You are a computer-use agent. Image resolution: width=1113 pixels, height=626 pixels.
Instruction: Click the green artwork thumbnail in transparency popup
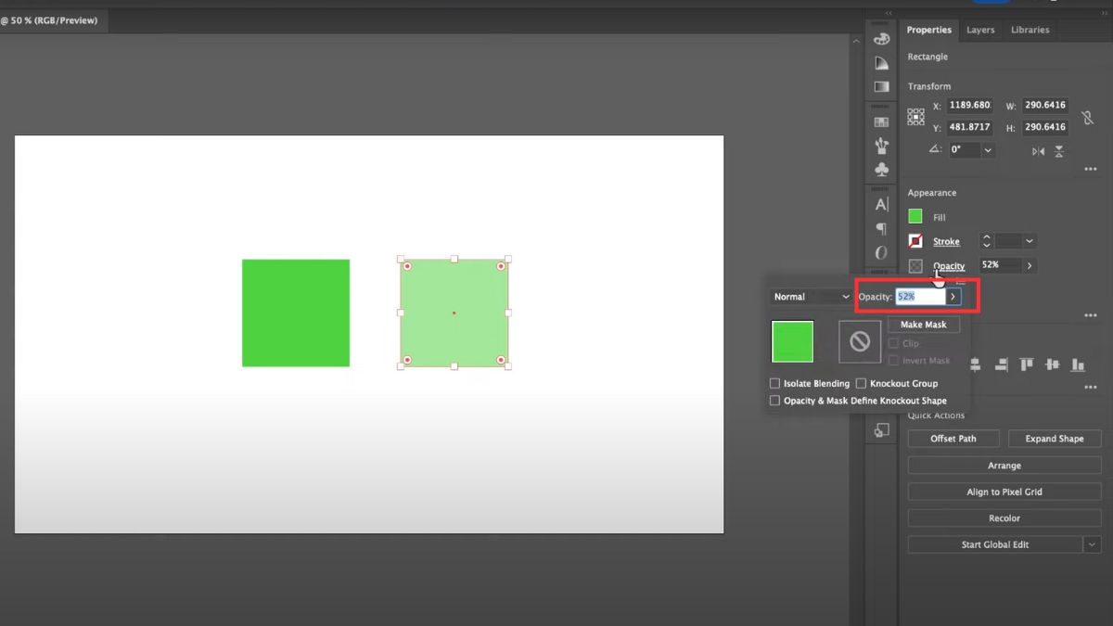click(x=792, y=341)
